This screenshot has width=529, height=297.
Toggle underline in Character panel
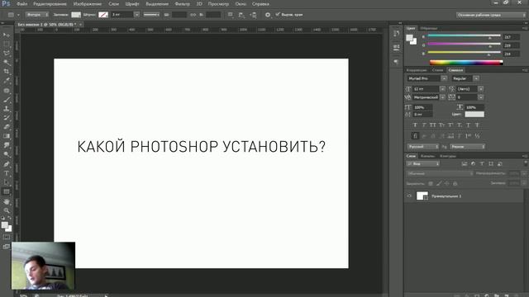click(469, 125)
